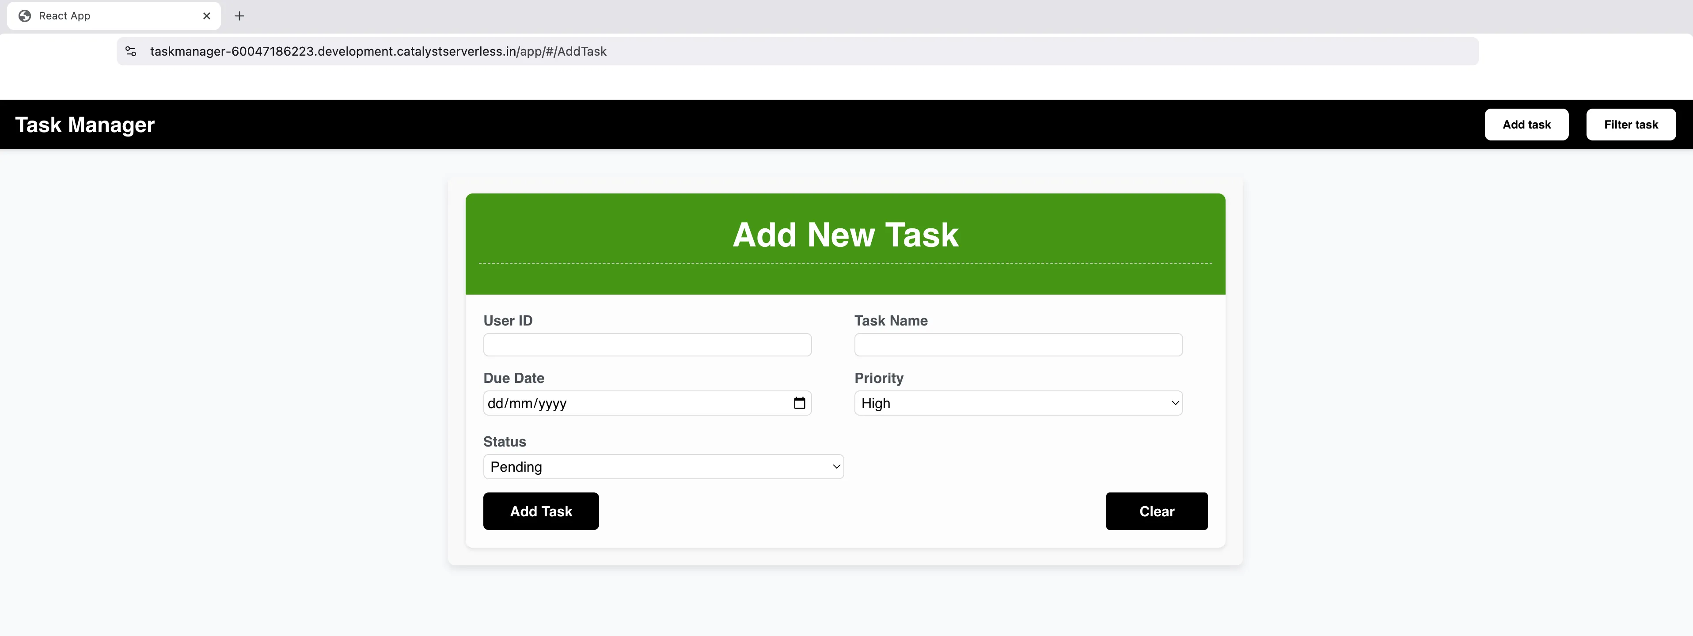Click the globe favicon on React App tab
Viewport: 1693px width, 636px height.
click(x=25, y=16)
